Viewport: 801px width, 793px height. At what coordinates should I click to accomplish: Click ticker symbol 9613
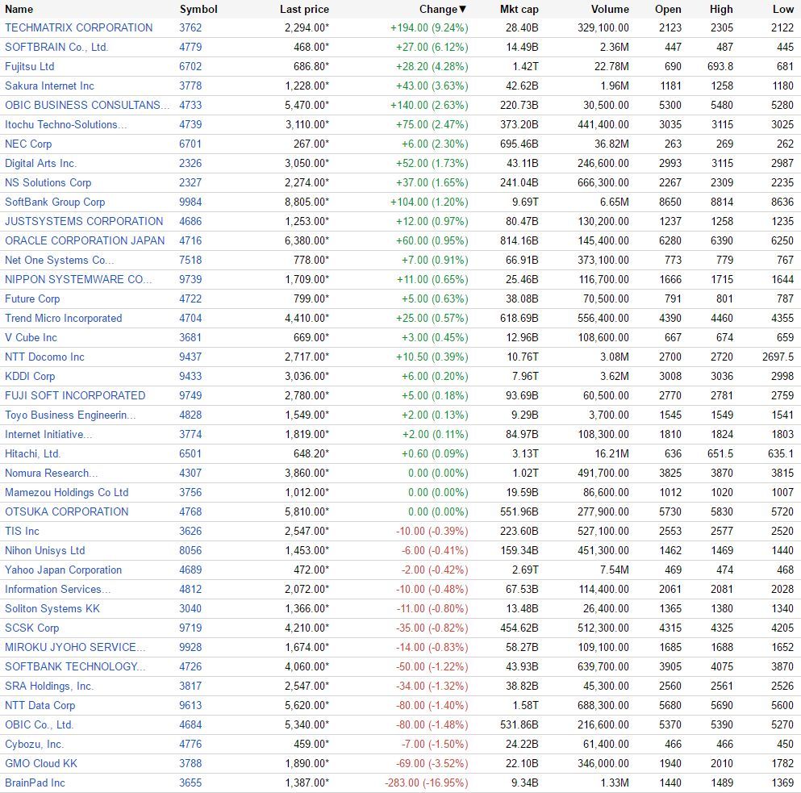coord(190,706)
